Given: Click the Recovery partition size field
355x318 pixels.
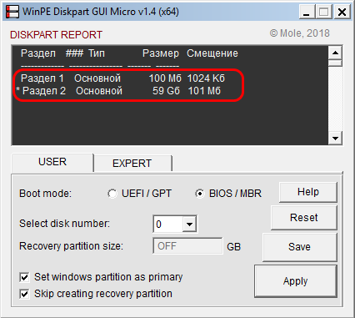Looking at the screenshot, I should click(x=187, y=246).
